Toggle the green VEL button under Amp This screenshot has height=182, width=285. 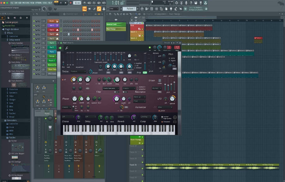tap(145, 72)
